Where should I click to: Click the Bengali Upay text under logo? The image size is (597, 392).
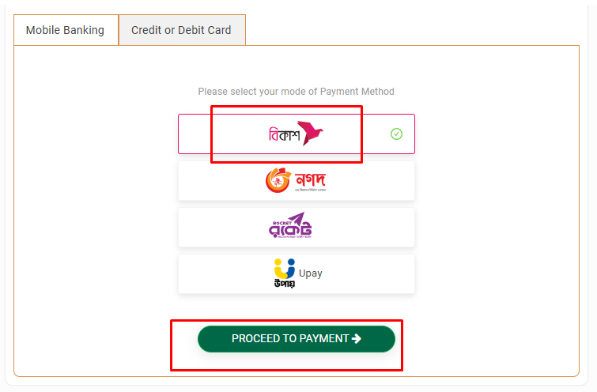(283, 284)
